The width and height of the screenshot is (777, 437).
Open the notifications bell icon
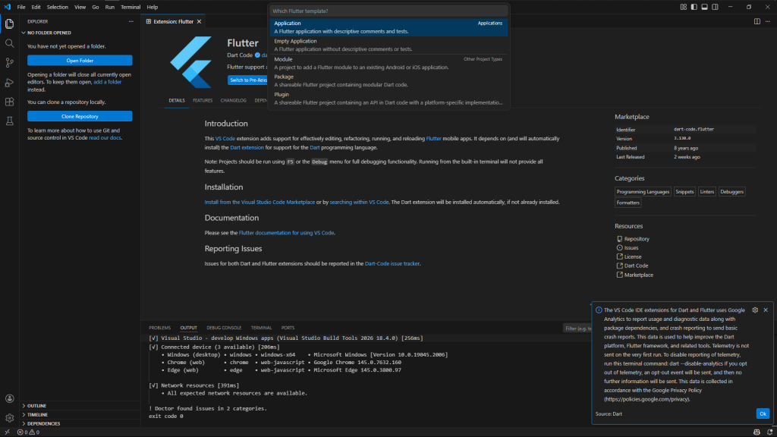(769, 432)
